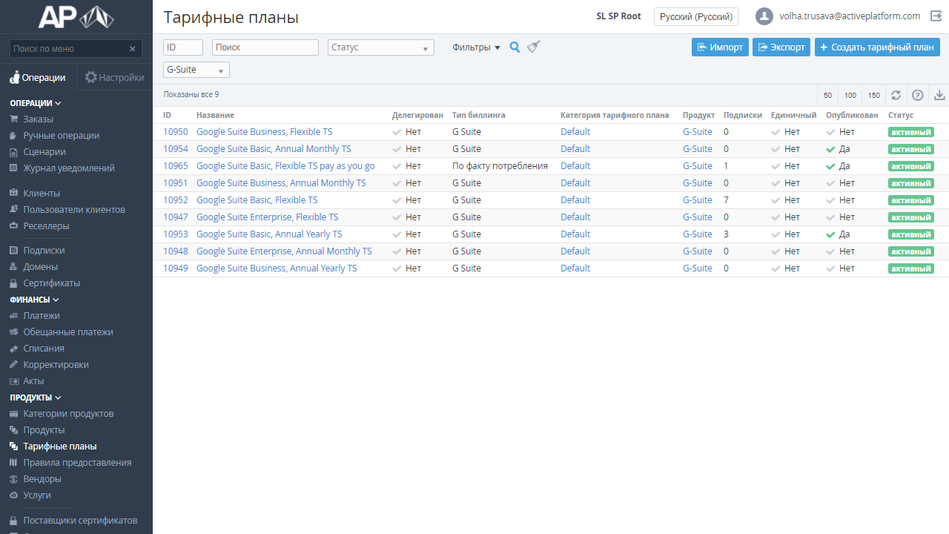Expand the Фильтры dropdown
Image resolution: width=949 pixels, height=534 pixels.
[476, 47]
